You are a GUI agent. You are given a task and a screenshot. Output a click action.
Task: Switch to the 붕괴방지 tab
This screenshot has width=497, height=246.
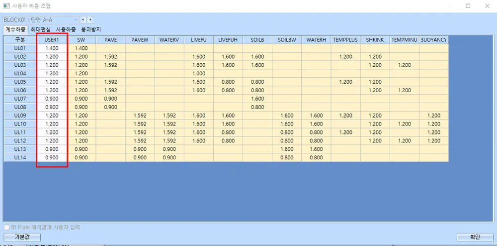tap(91, 29)
